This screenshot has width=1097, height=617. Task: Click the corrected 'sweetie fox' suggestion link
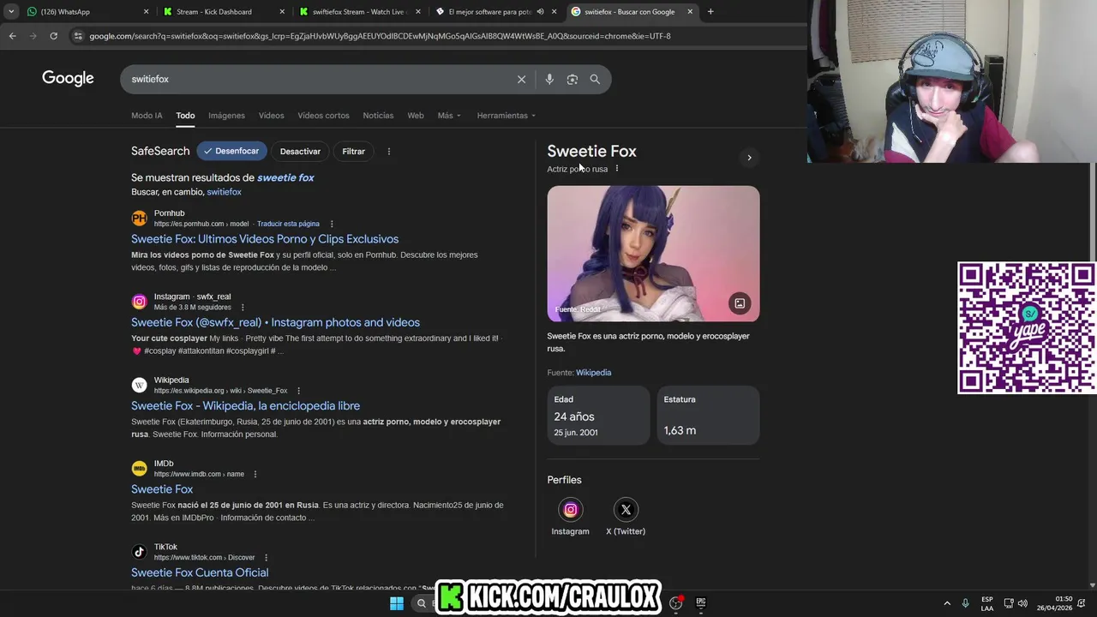click(285, 177)
